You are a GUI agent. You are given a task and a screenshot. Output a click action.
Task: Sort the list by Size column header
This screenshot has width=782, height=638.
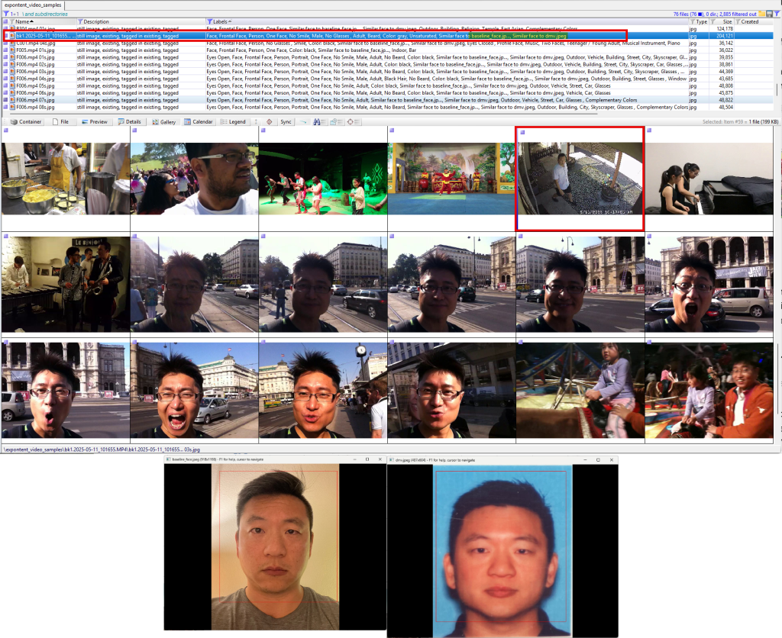point(725,22)
